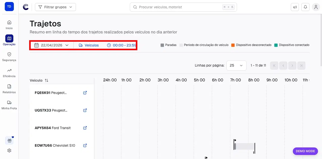Viewport: 322px width, 159px height.
Task: Select the FQE6K91 Peugeot row text
Action: 51,93
